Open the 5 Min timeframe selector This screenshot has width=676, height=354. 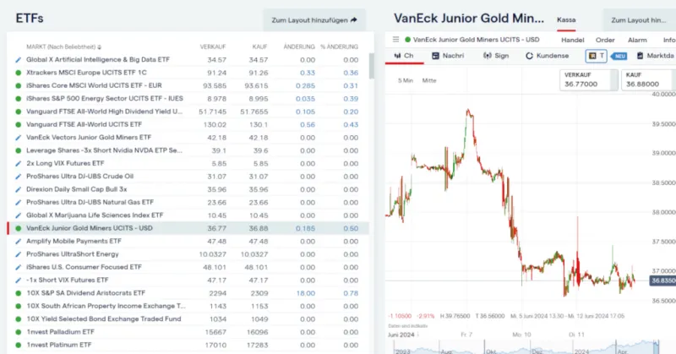(x=406, y=80)
